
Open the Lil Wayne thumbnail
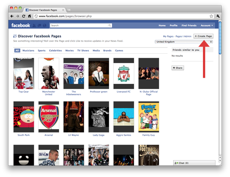74,117
